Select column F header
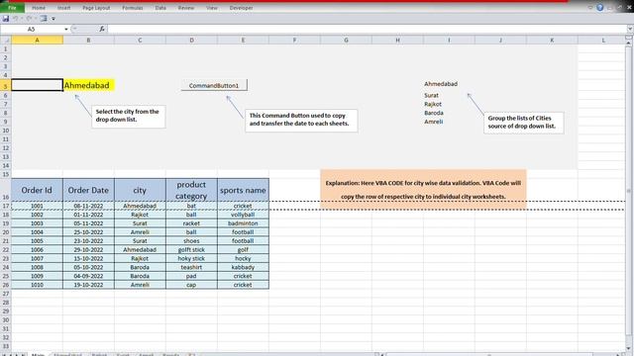Screen dimensions: 634x356 pyautogui.click(x=294, y=40)
